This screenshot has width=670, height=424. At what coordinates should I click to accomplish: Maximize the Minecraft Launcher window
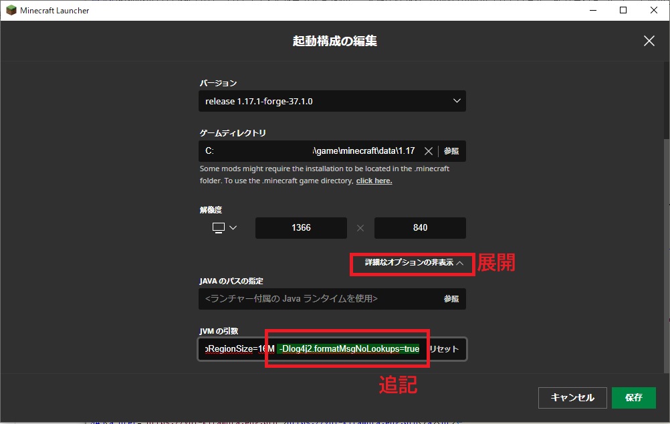[623, 10]
